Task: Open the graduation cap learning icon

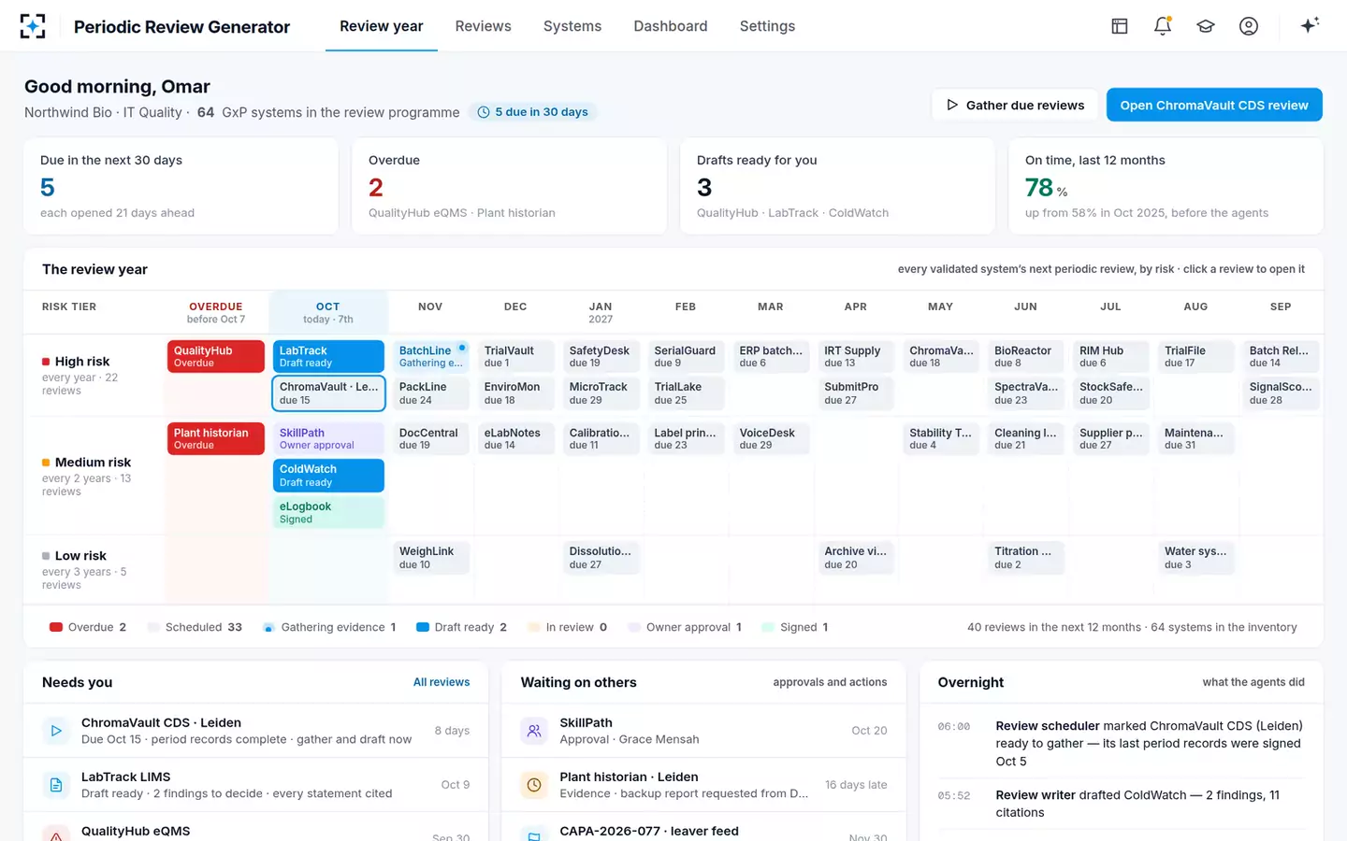Action: point(1206,26)
